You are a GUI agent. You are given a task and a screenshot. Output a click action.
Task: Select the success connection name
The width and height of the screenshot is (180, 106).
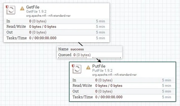[77, 49]
